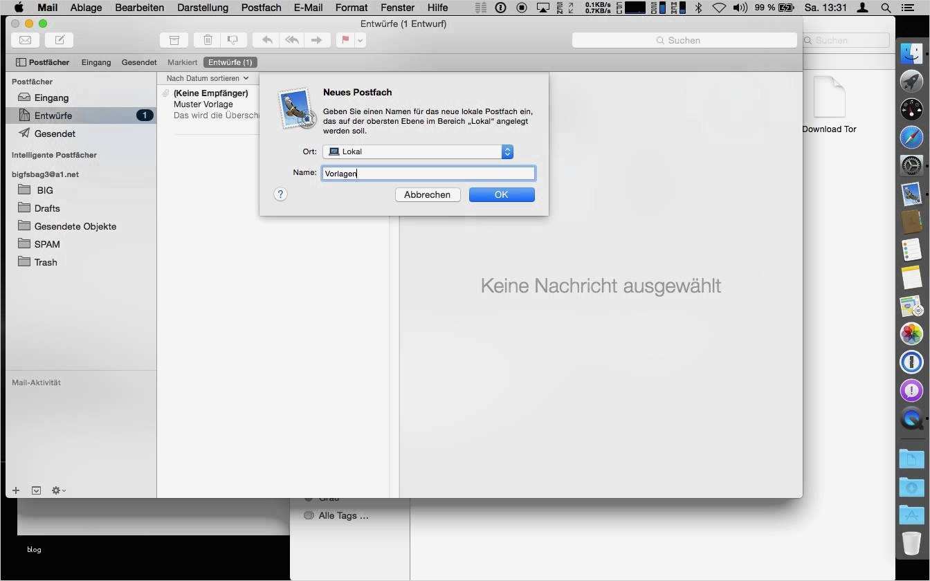This screenshot has width=930, height=581.
Task: Confirm new mailbox with OK
Action: coord(502,194)
